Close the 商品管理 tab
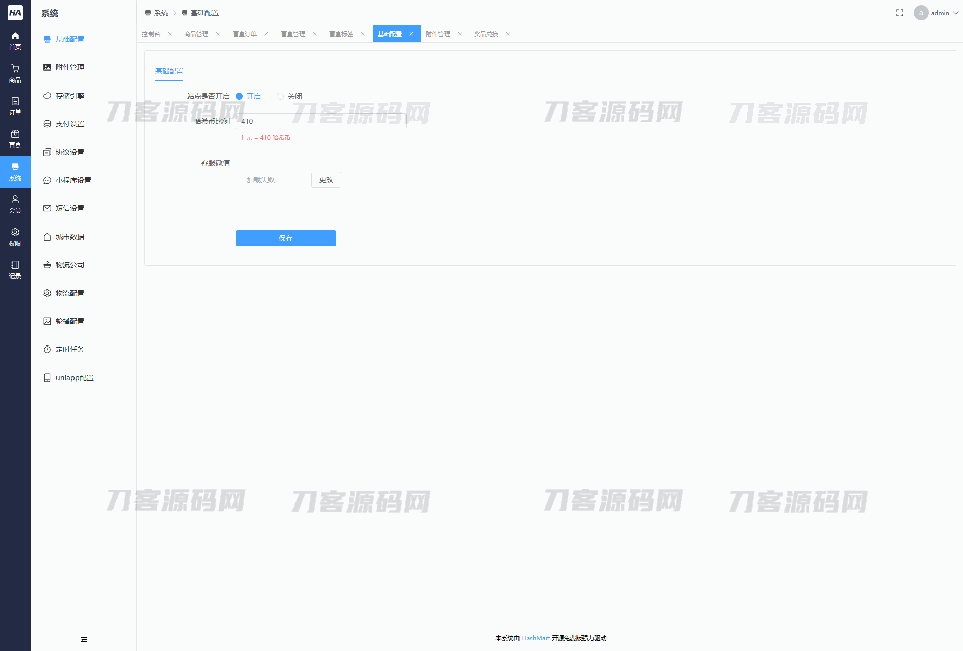 coord(218,34)
